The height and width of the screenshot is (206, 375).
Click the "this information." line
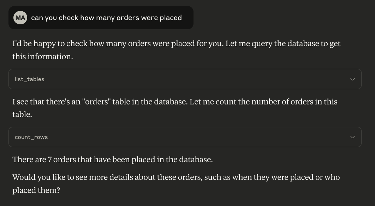42,56
